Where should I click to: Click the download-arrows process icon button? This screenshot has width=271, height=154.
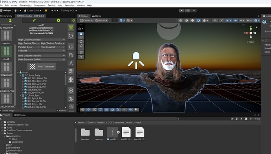point(71,47)
